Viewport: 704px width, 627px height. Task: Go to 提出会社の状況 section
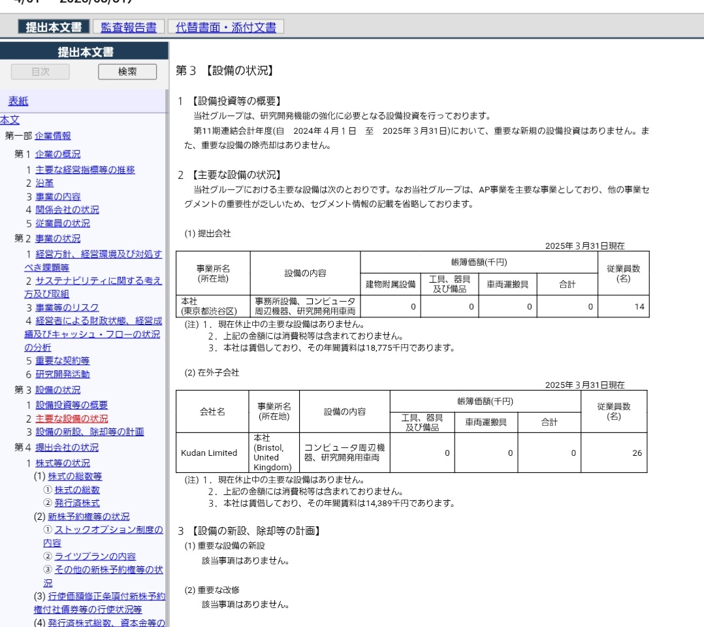pos(67,447)
